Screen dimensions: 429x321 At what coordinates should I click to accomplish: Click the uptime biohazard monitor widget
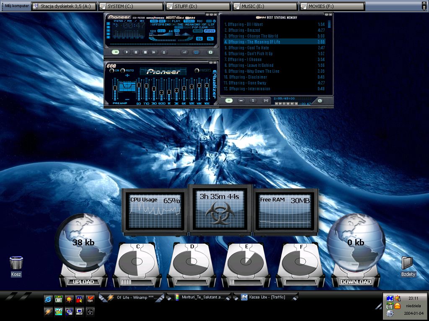point(220,209)
